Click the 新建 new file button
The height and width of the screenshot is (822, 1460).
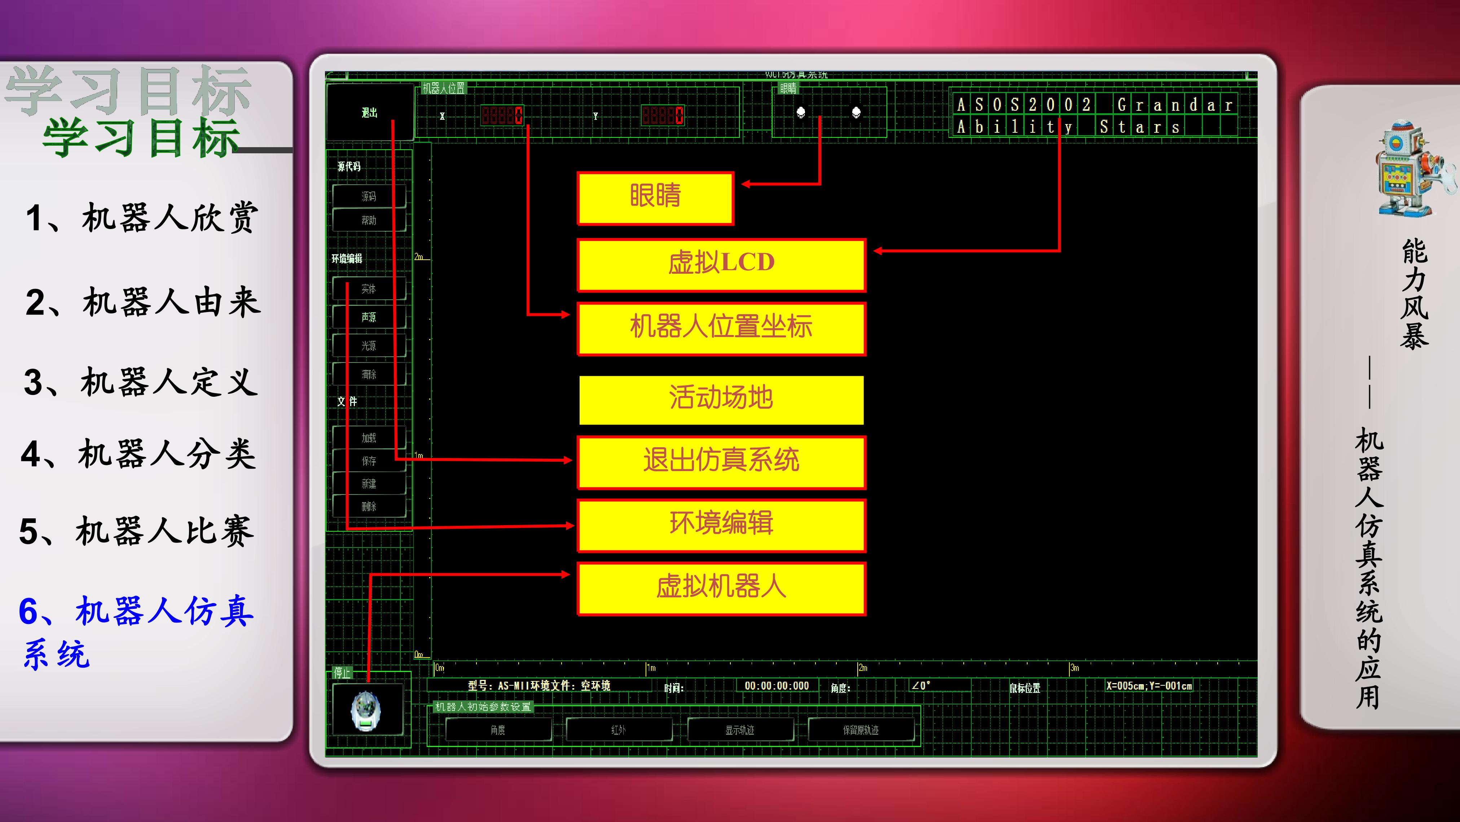pyautogui.click(x=369, y=484)
